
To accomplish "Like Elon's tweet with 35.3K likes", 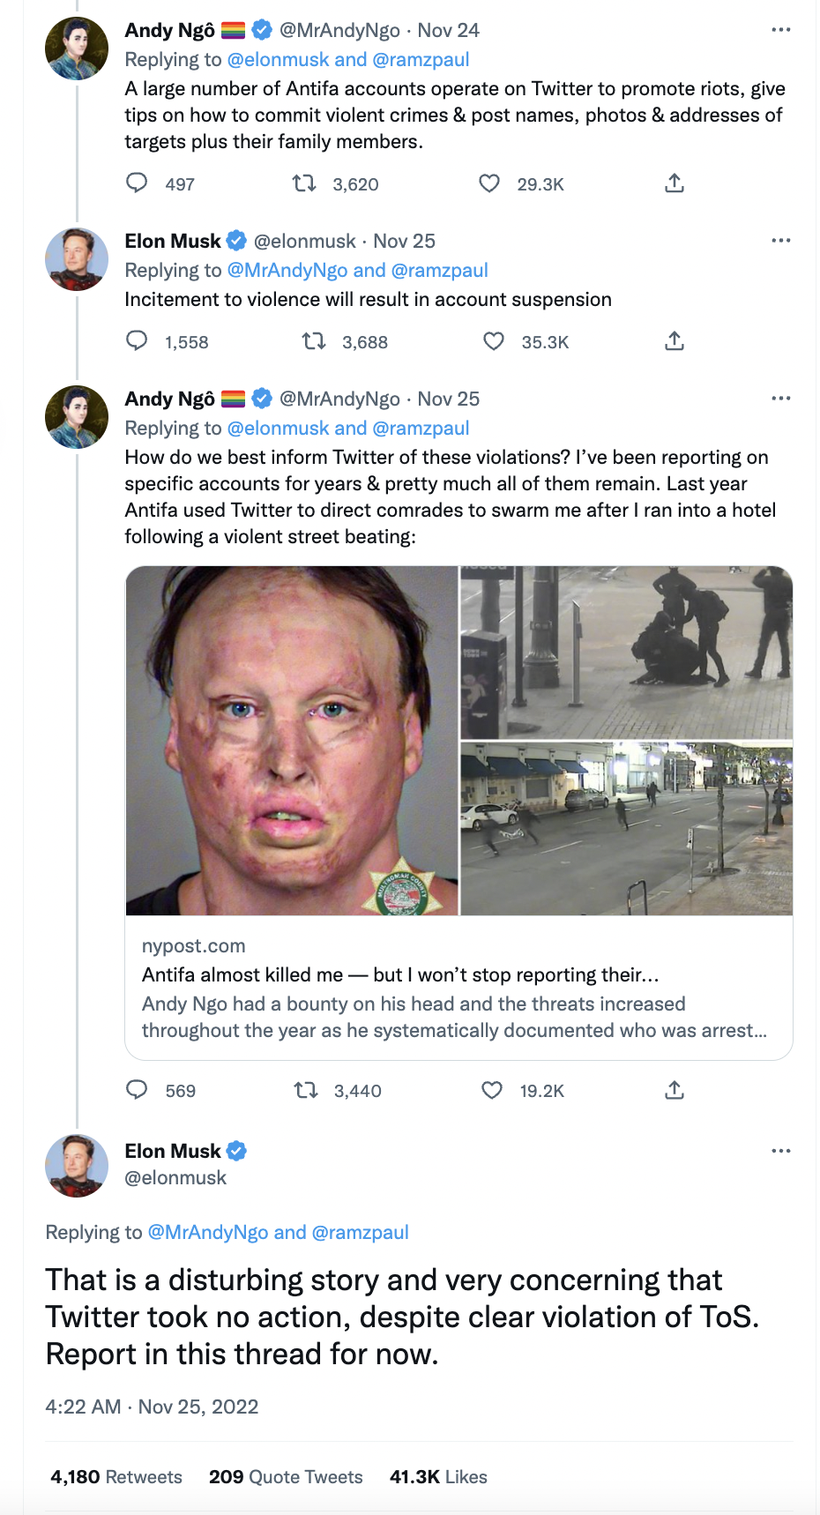I will 494,341.
